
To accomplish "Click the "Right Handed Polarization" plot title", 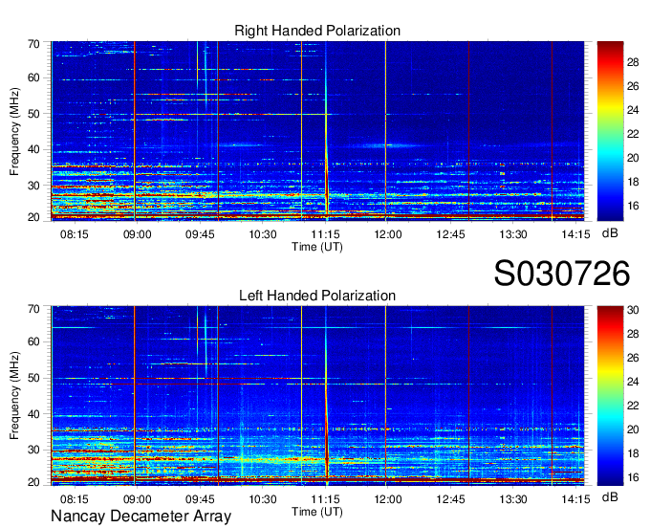I will coord(317,31).
